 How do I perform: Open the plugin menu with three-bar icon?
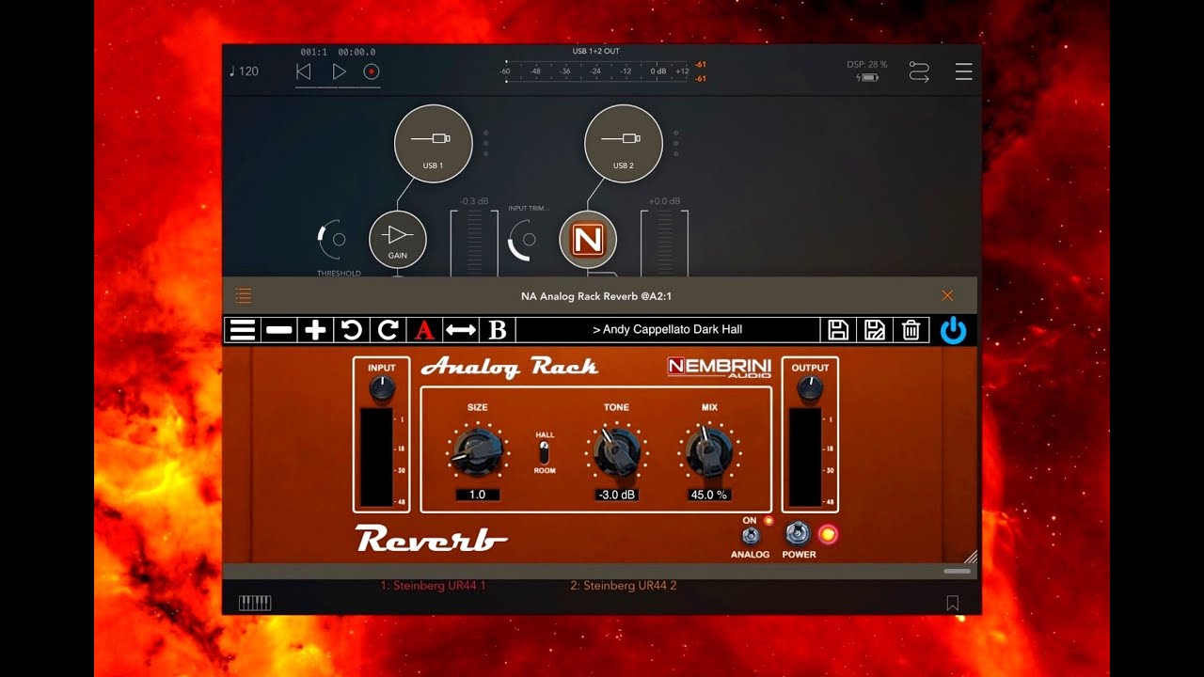243,330
